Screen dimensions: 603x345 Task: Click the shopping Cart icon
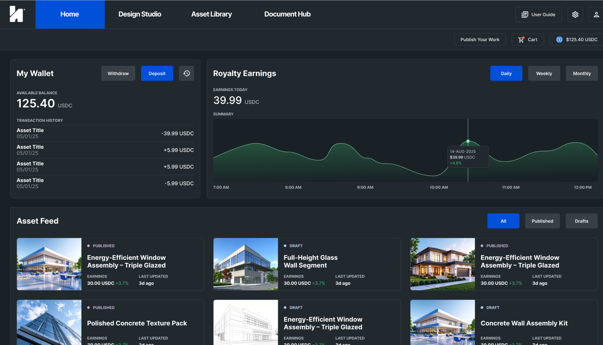click(x=521, y=40)
